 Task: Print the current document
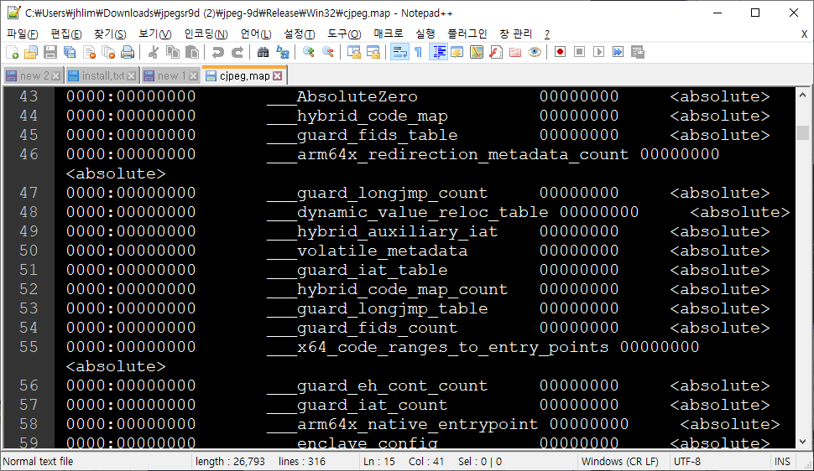click(128, 53)
